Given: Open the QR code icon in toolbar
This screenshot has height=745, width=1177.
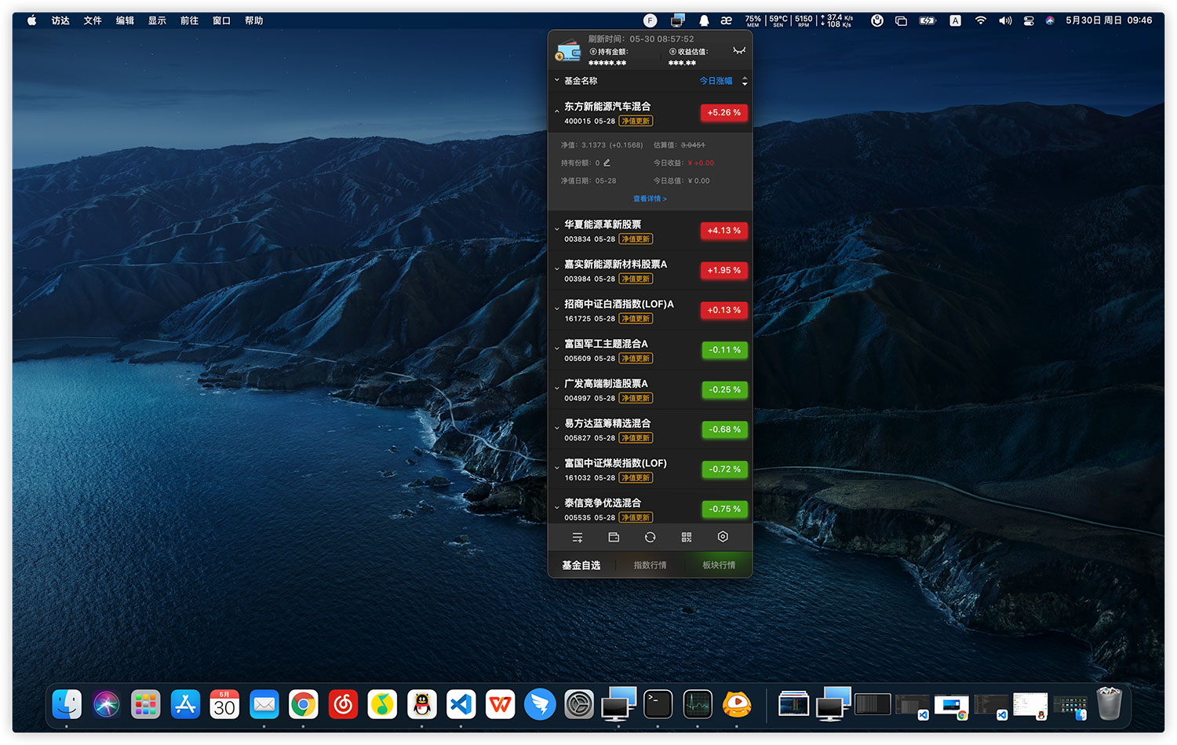Looking at the screenshot, I should tap(686, 537).
